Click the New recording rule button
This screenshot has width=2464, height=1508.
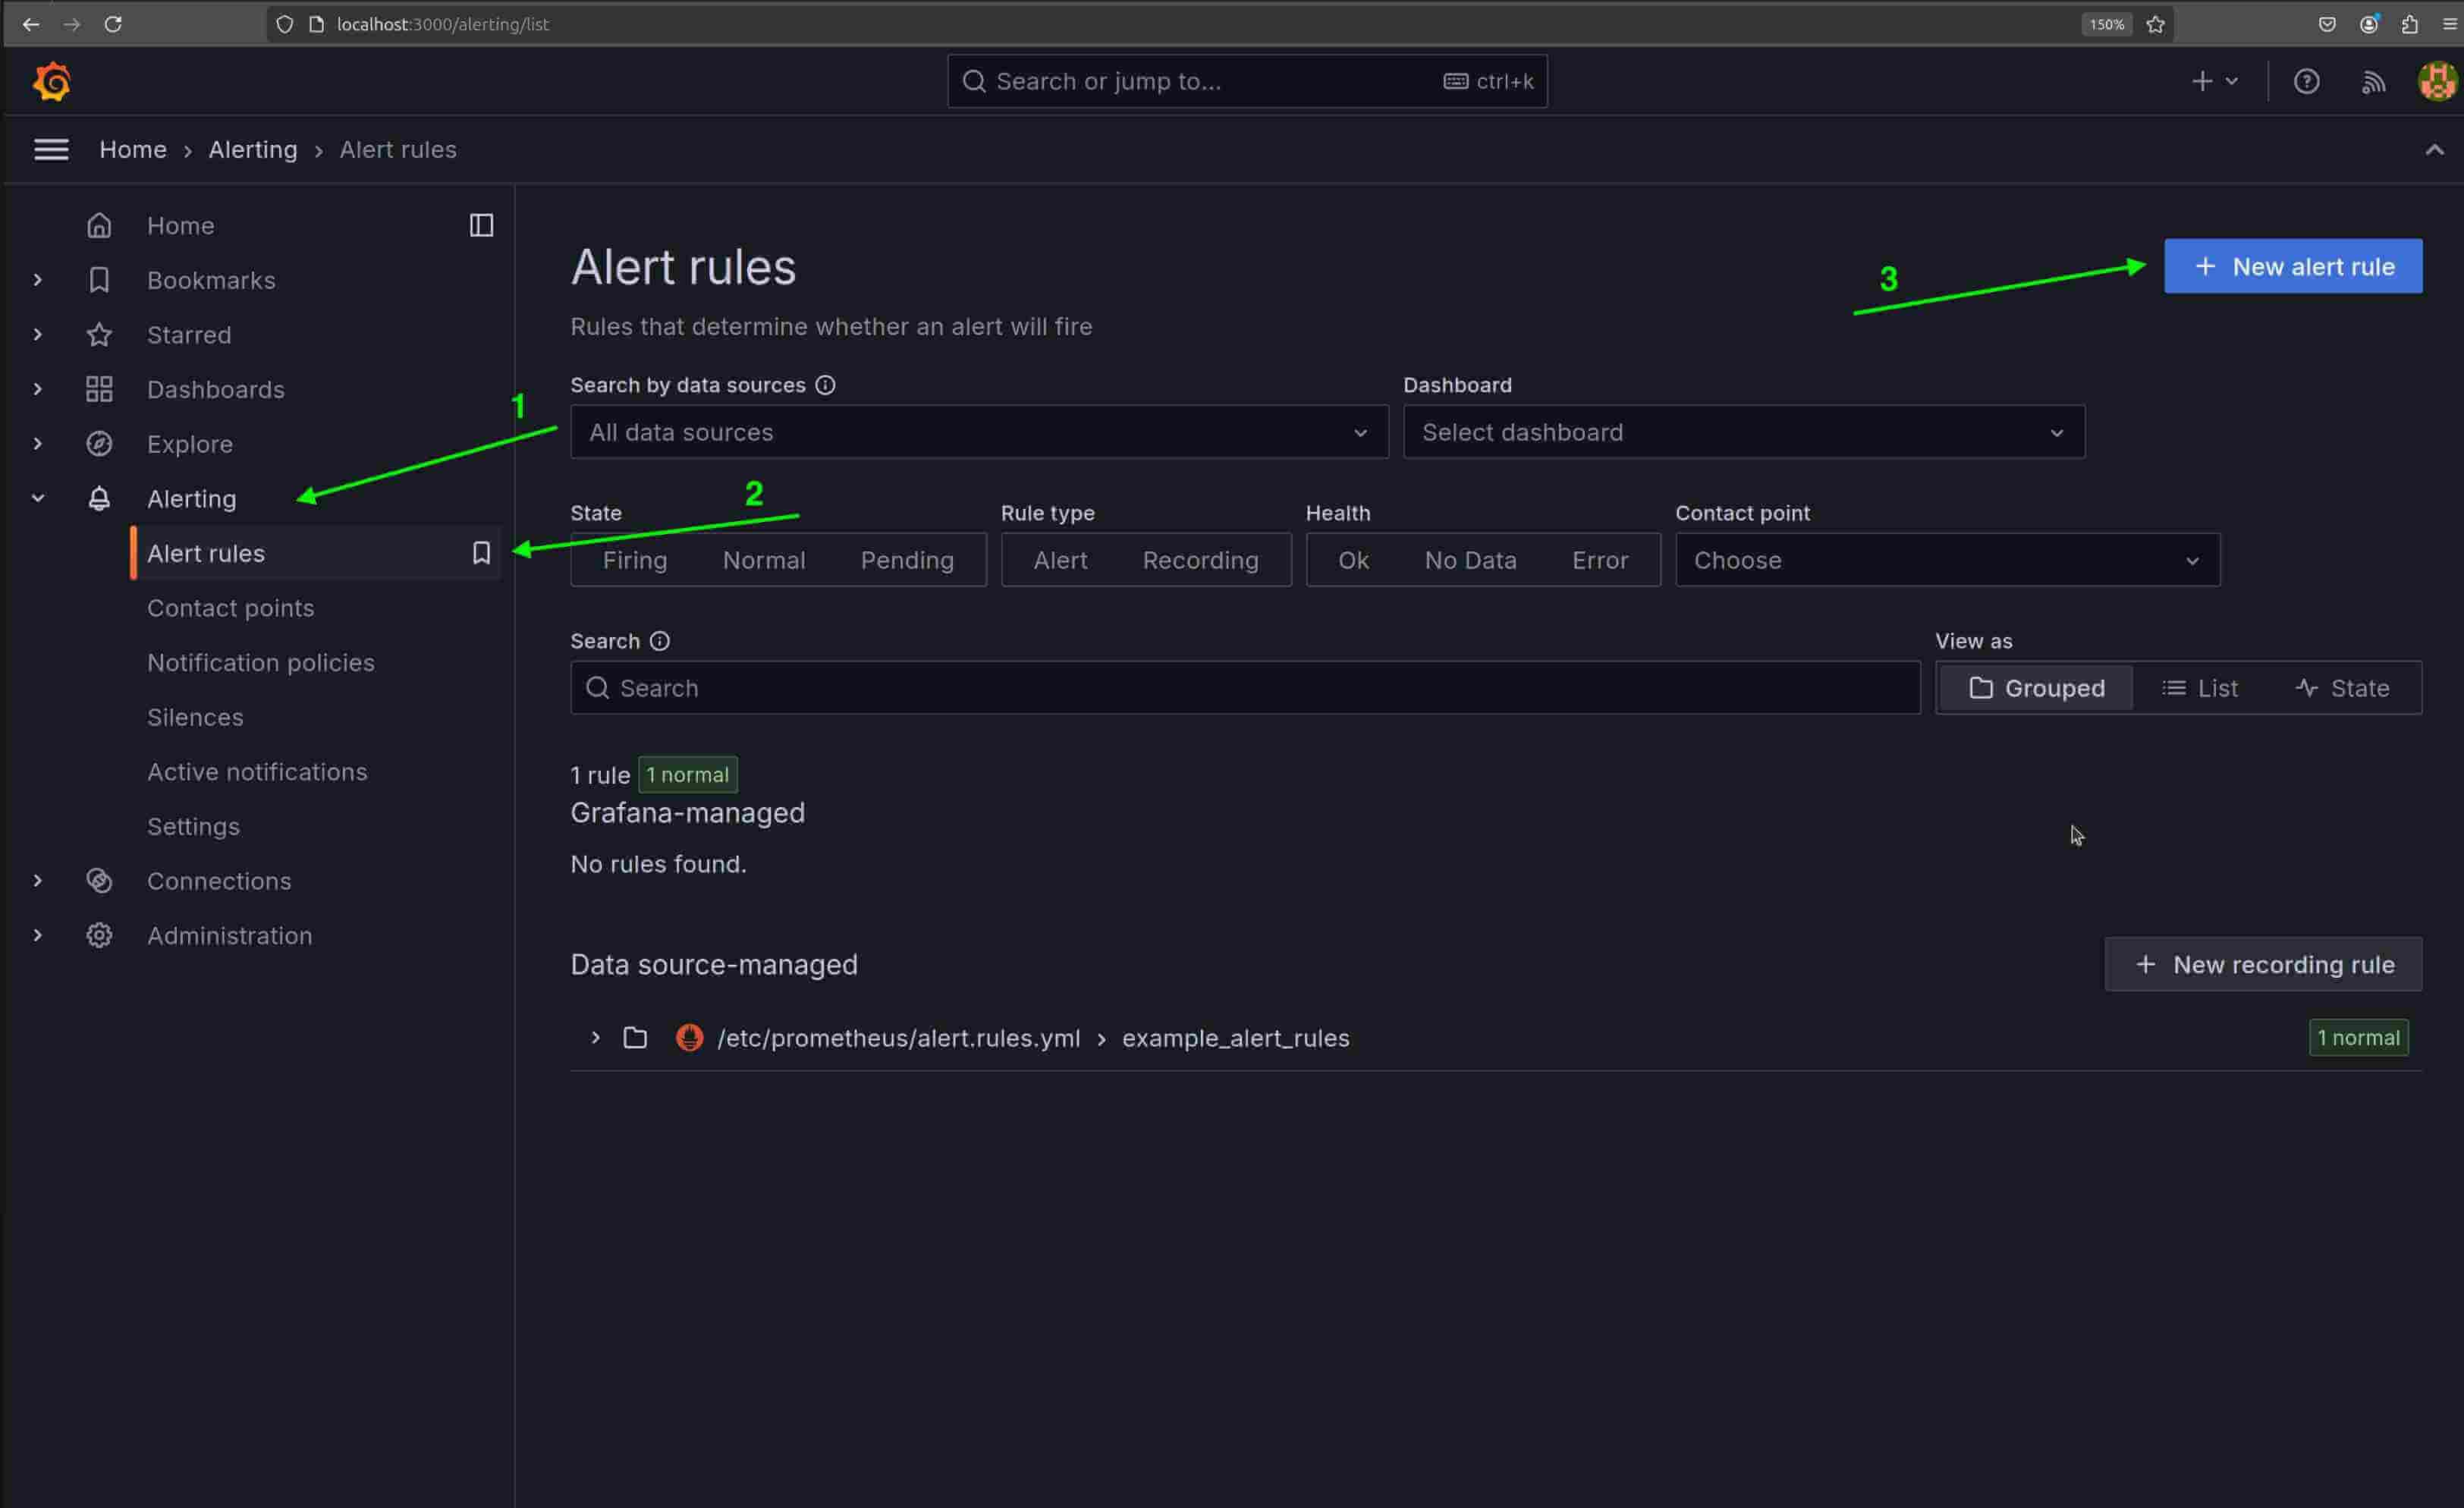2263,964
